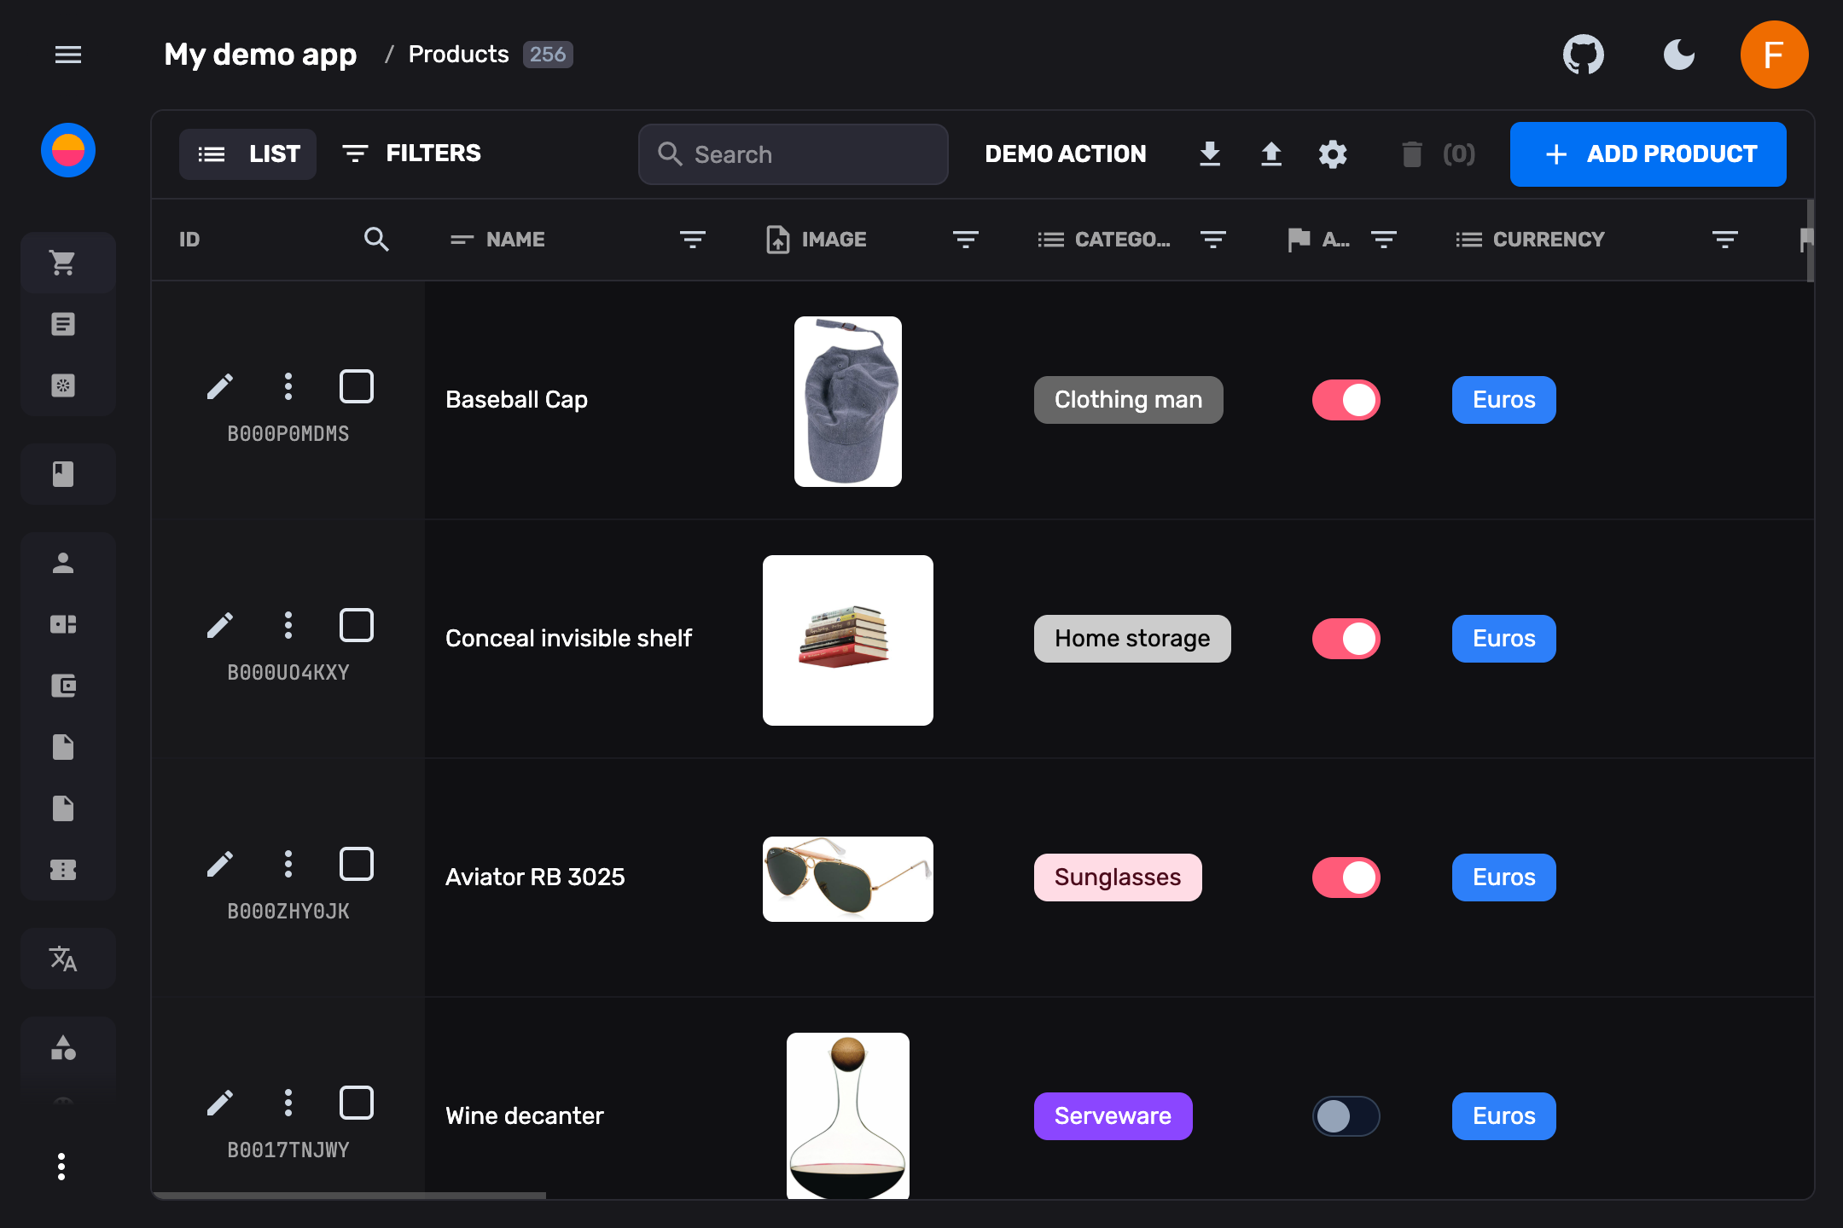The width and height of the screenshot is (1843, 1228).
Task: Open the Name column filter
Action: 692,240
